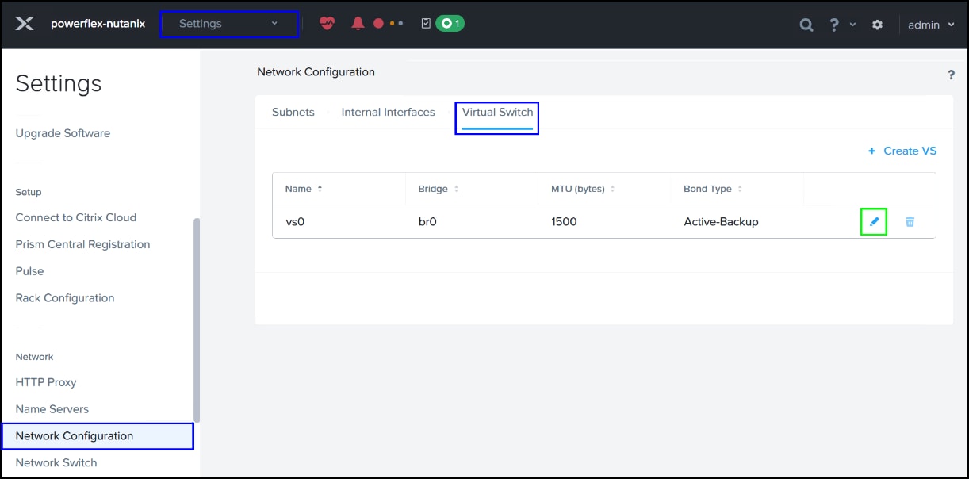Open the Settings view dropdown
The image size is (969, 479).
point(230,24)
